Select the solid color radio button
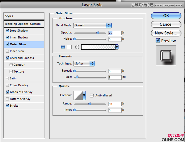The height and width of the screenshot is (142, 185). pyautogui.click(x=63, y=47)
